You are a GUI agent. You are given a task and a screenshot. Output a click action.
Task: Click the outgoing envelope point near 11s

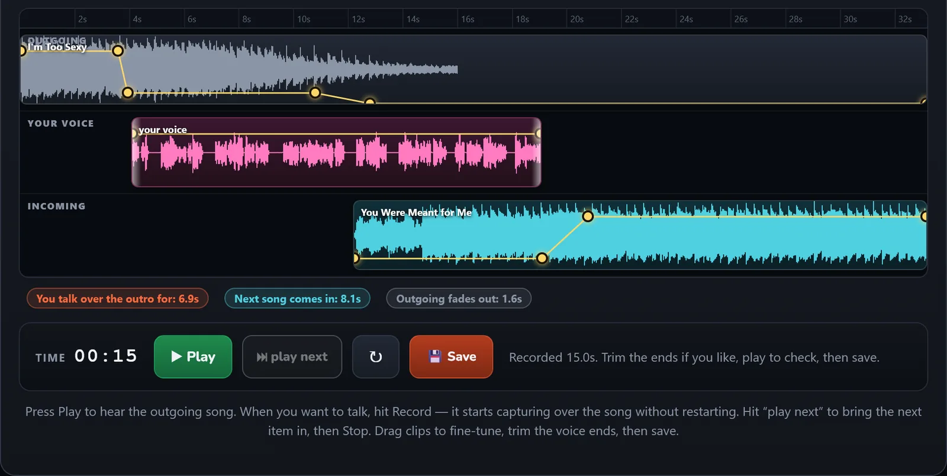coord(315,93)
